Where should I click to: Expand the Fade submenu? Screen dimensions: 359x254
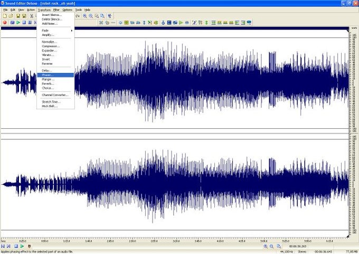[55, 31]
